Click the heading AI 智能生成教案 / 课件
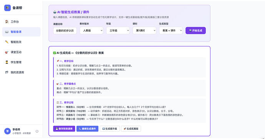The image size is (265, 139). click(73, 12)
